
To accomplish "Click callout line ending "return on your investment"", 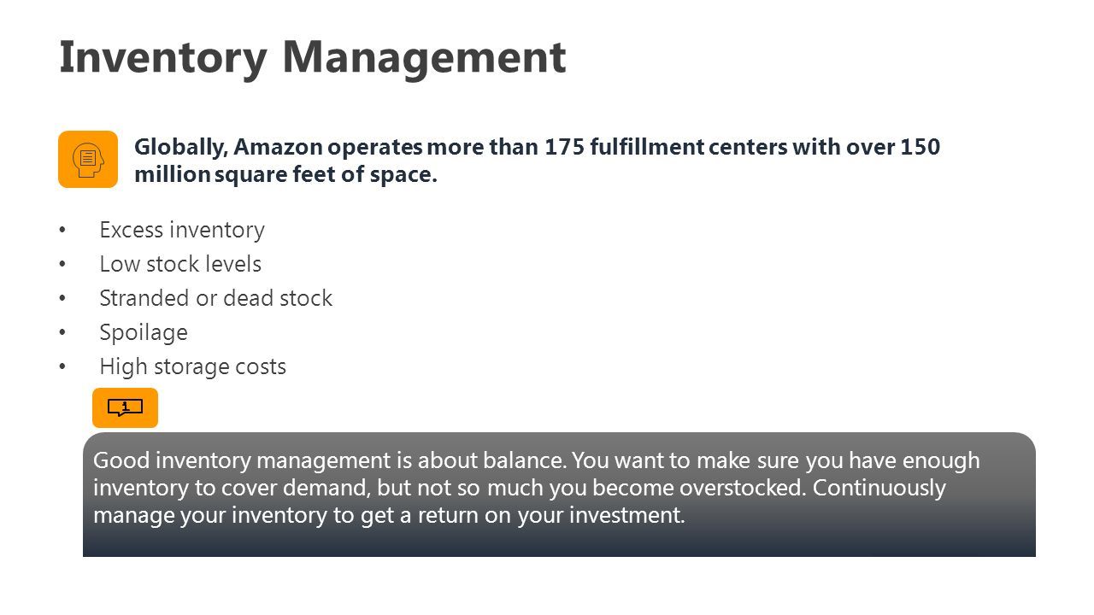I will tap(389, 515).
